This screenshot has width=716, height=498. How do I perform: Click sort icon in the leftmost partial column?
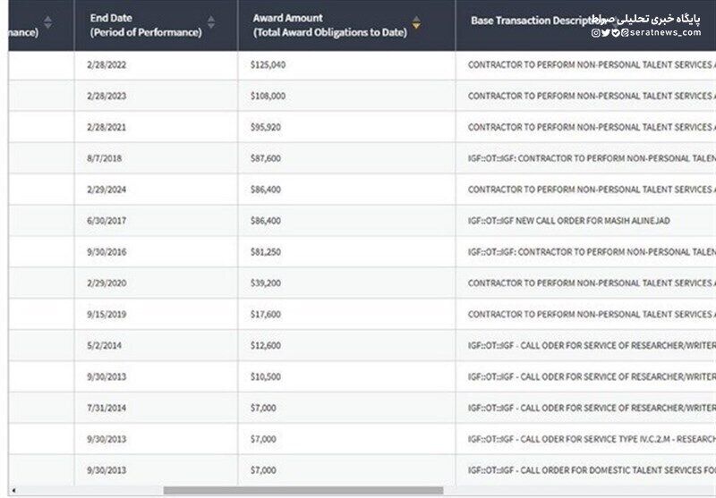(x=48, y=23)
